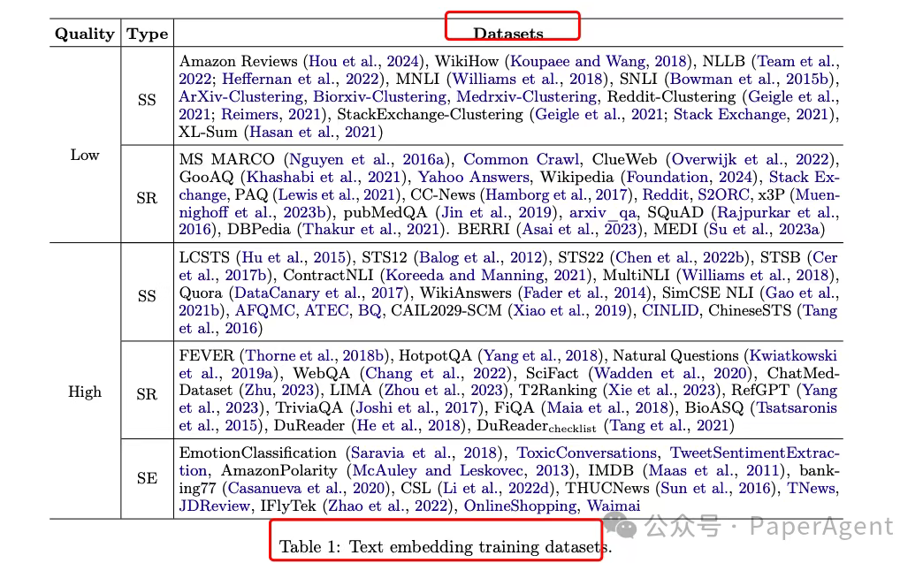Click the Waimai dataset link

(x=614, y=506)
